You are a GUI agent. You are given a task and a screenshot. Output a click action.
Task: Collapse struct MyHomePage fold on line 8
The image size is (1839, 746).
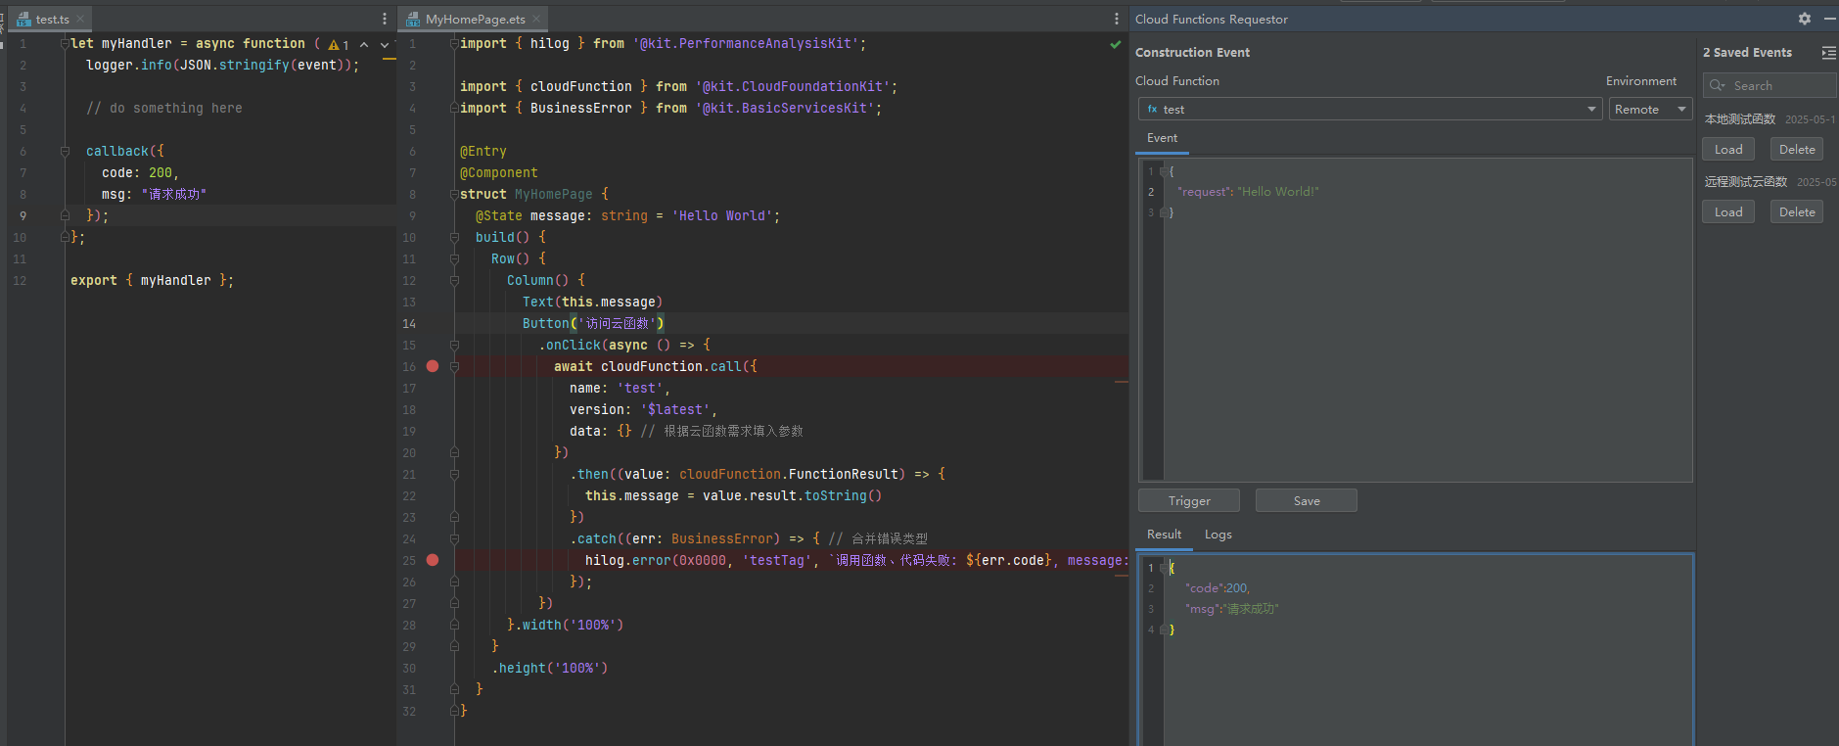[x=454, y=194]
